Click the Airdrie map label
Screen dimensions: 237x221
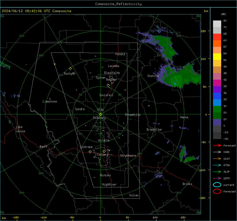pyautogui.click(x=104, y=140)
